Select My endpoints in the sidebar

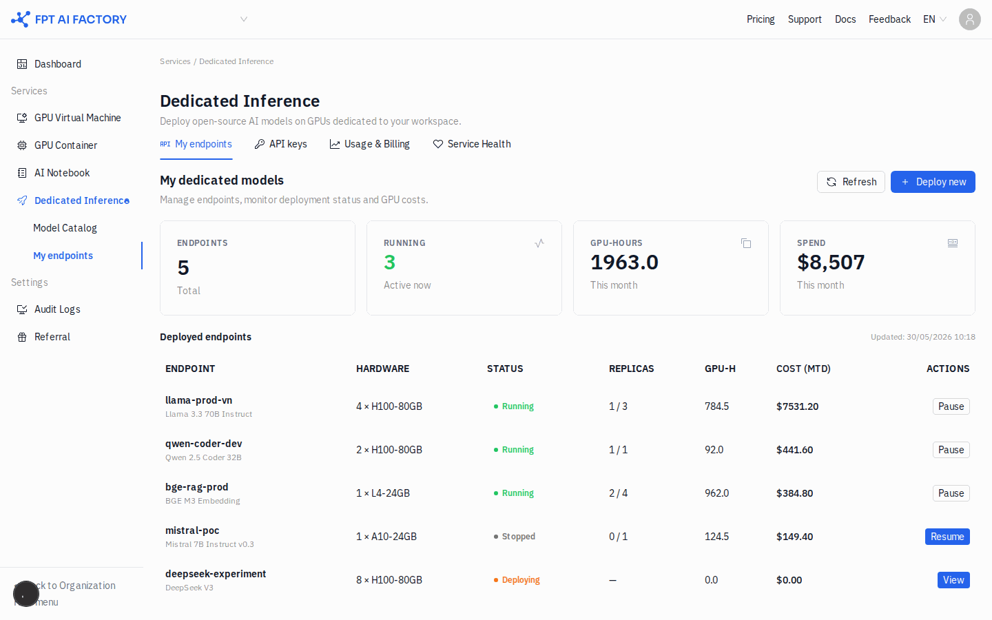click(63, 256)
